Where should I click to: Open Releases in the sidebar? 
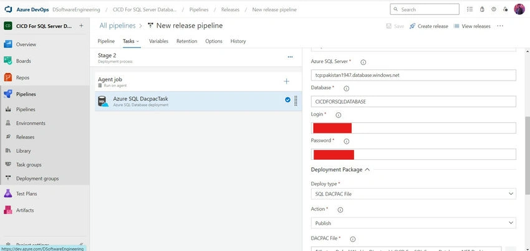tap(25, 137)
